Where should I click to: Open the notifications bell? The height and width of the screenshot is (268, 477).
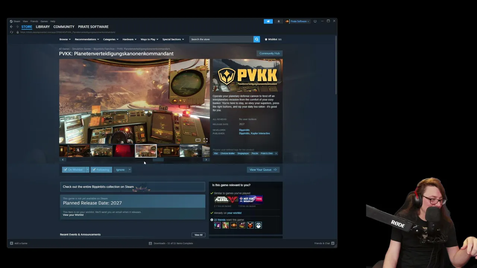pos(279,21)
